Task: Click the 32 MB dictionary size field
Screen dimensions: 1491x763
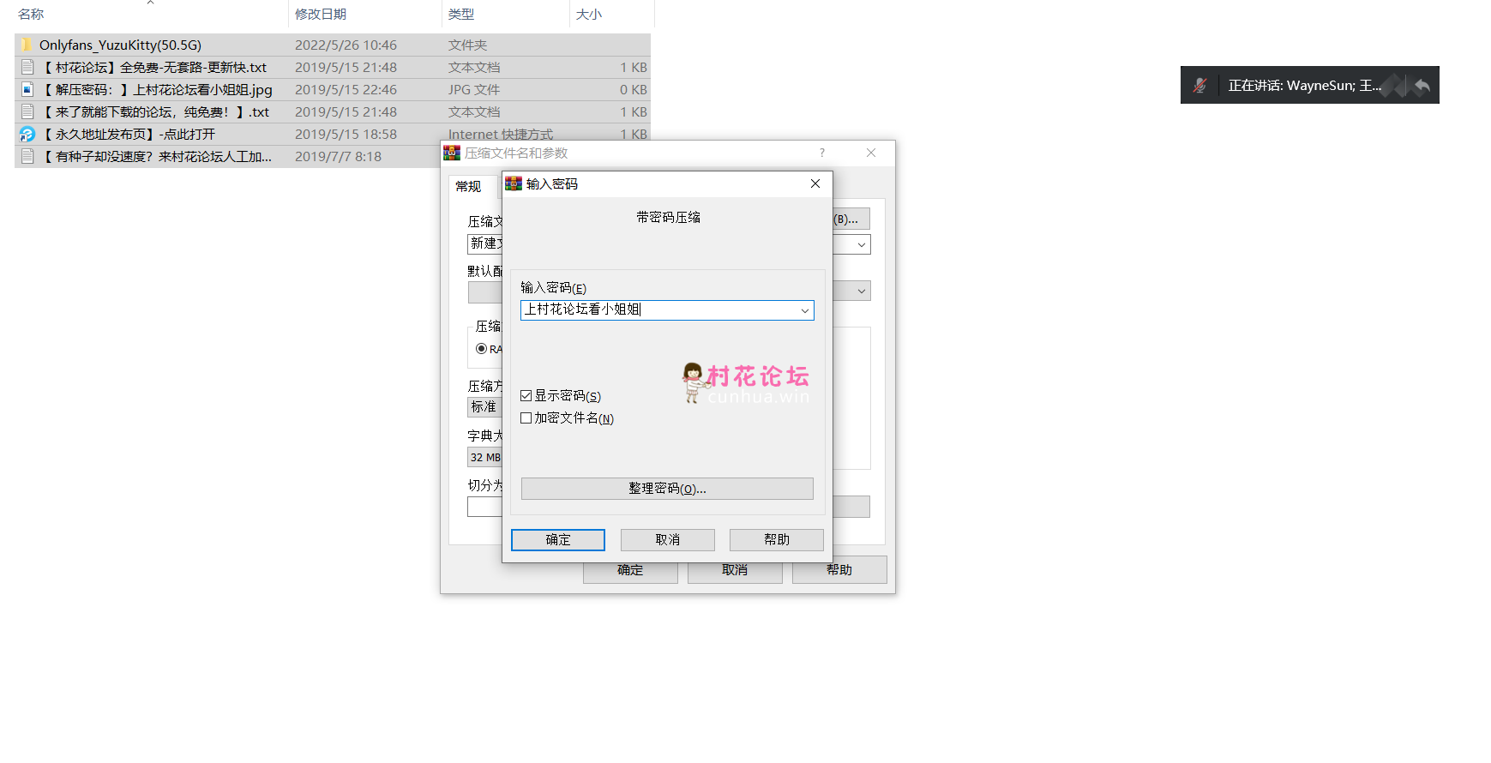Action: click(x=484, y=458)
